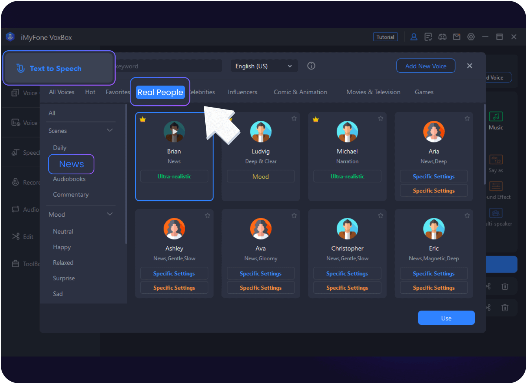527x384 pixels.
Task: Select Daily scene filter
Action: click(x=60, y=148)
